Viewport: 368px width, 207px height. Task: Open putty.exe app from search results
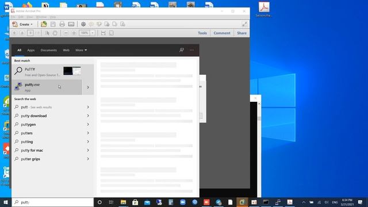[x=47, y=87]
